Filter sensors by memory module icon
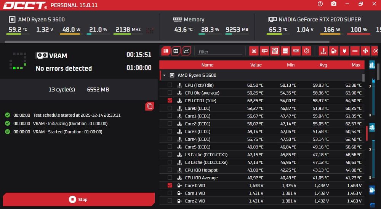 pyautogui.click(x=296, y=51)
